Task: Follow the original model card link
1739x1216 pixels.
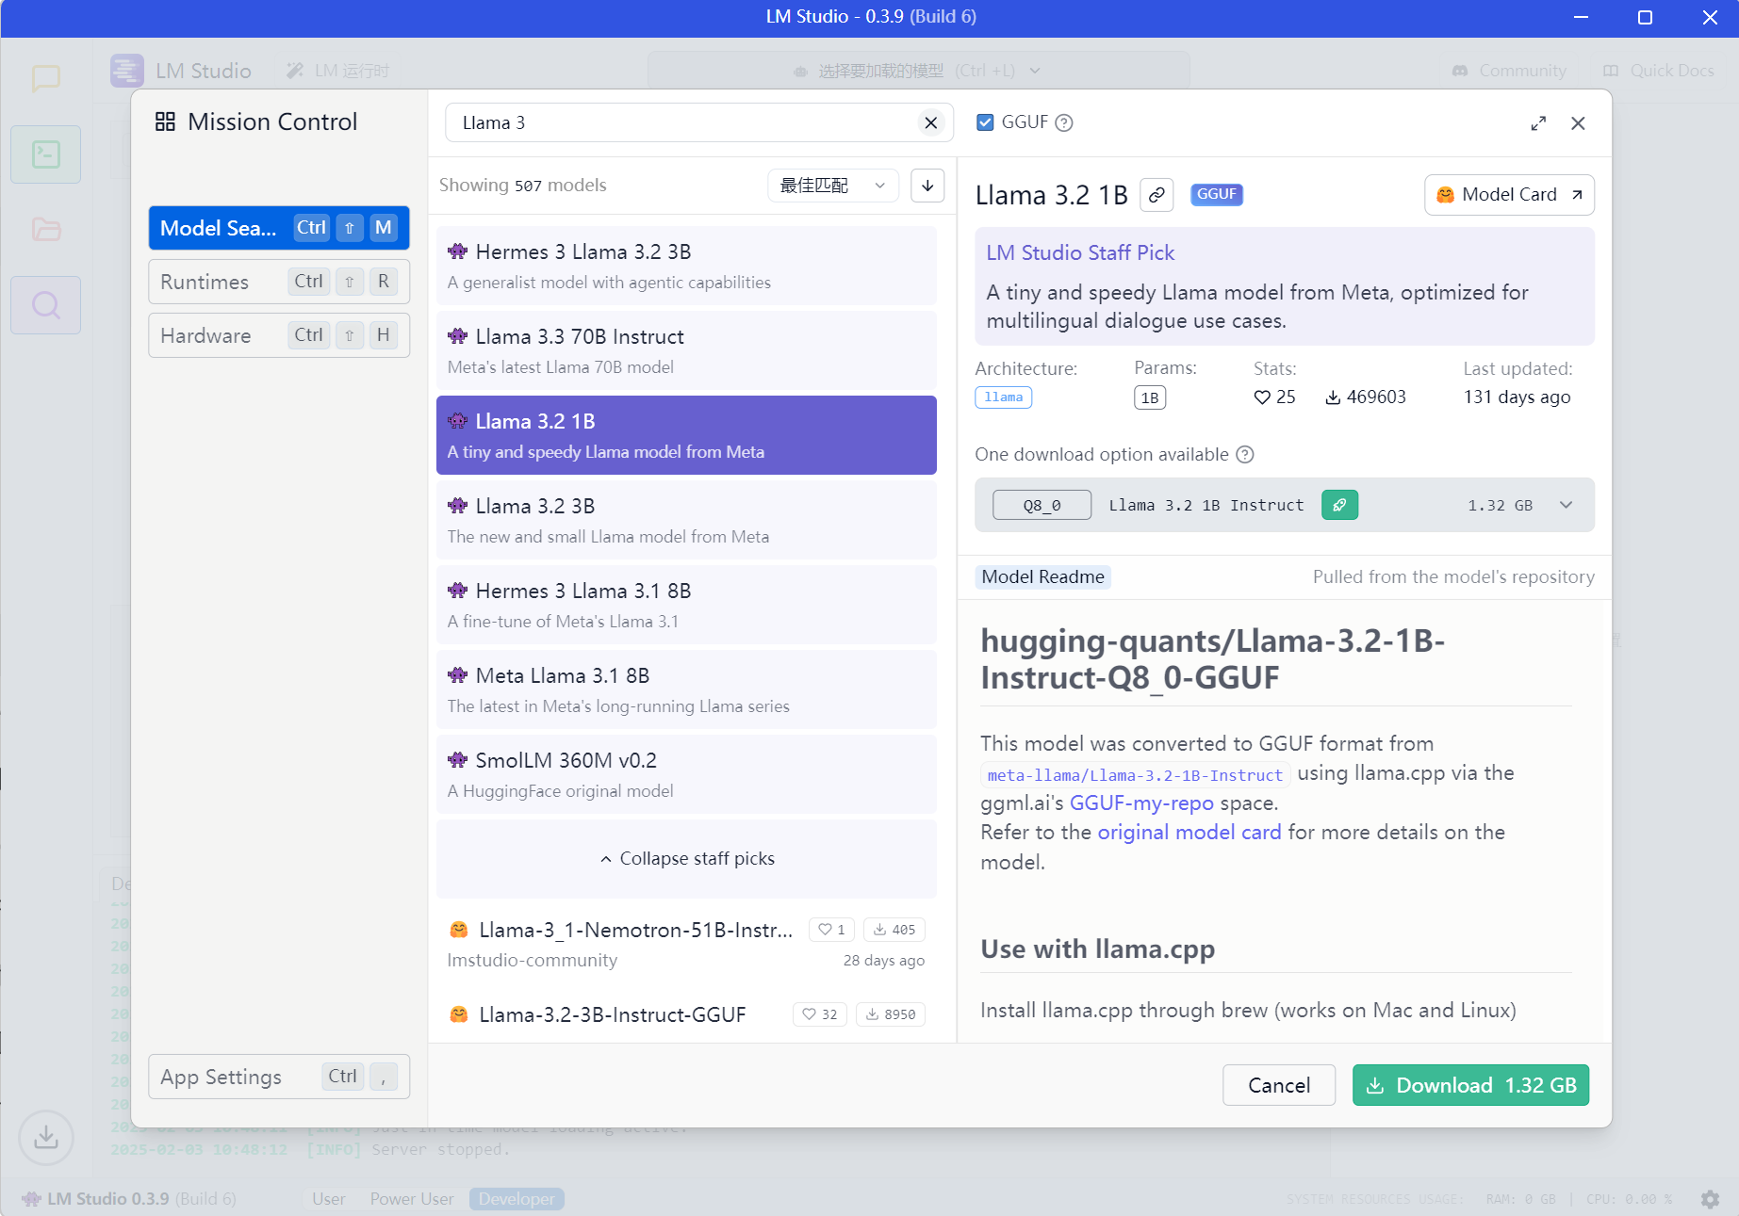Action: [1189, 833]
